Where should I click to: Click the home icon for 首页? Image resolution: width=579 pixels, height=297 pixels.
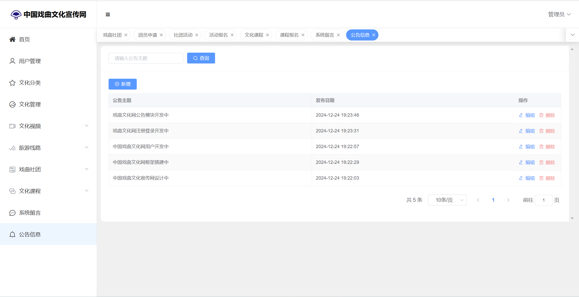click(12, 39)
